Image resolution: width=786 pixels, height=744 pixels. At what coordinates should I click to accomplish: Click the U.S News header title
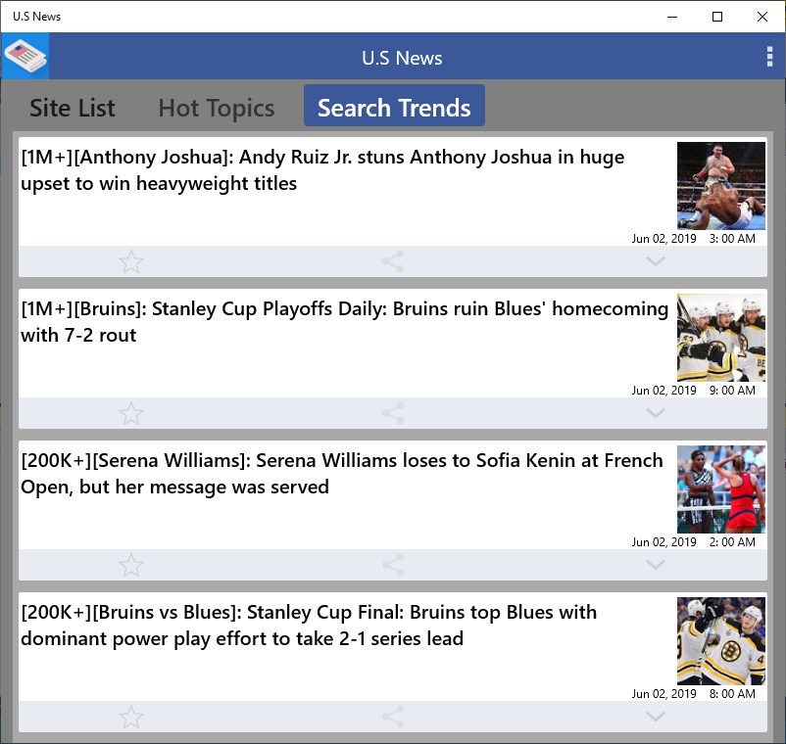click(x=402, y=58)
